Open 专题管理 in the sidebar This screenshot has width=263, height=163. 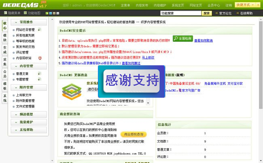tap(22, 79)
